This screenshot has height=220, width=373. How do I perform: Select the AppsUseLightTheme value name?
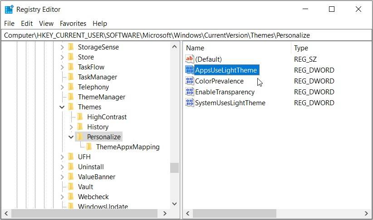tap(226, 70)
